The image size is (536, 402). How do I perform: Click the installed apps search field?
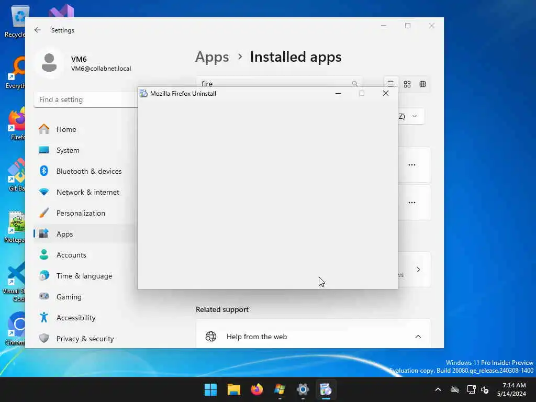click(279, 83)
